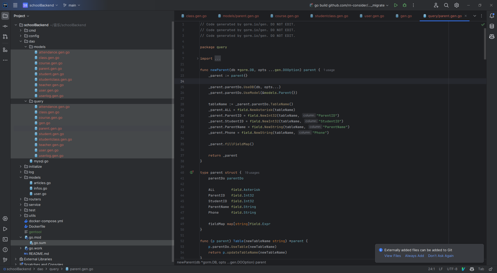
Task: Switch to studentclass.gen.go tab
Action: click(x=329, y=16)
